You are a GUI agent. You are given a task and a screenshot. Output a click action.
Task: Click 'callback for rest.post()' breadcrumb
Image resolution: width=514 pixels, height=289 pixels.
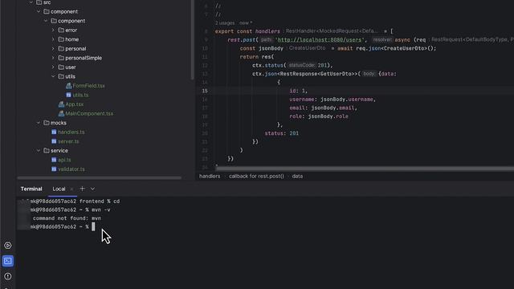coord(256,177)
